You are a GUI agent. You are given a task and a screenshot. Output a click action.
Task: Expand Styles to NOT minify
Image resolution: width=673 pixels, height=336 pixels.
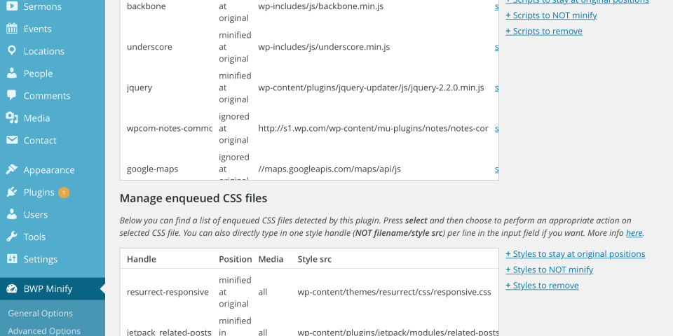pyautogui.click(x=550, y=269)
